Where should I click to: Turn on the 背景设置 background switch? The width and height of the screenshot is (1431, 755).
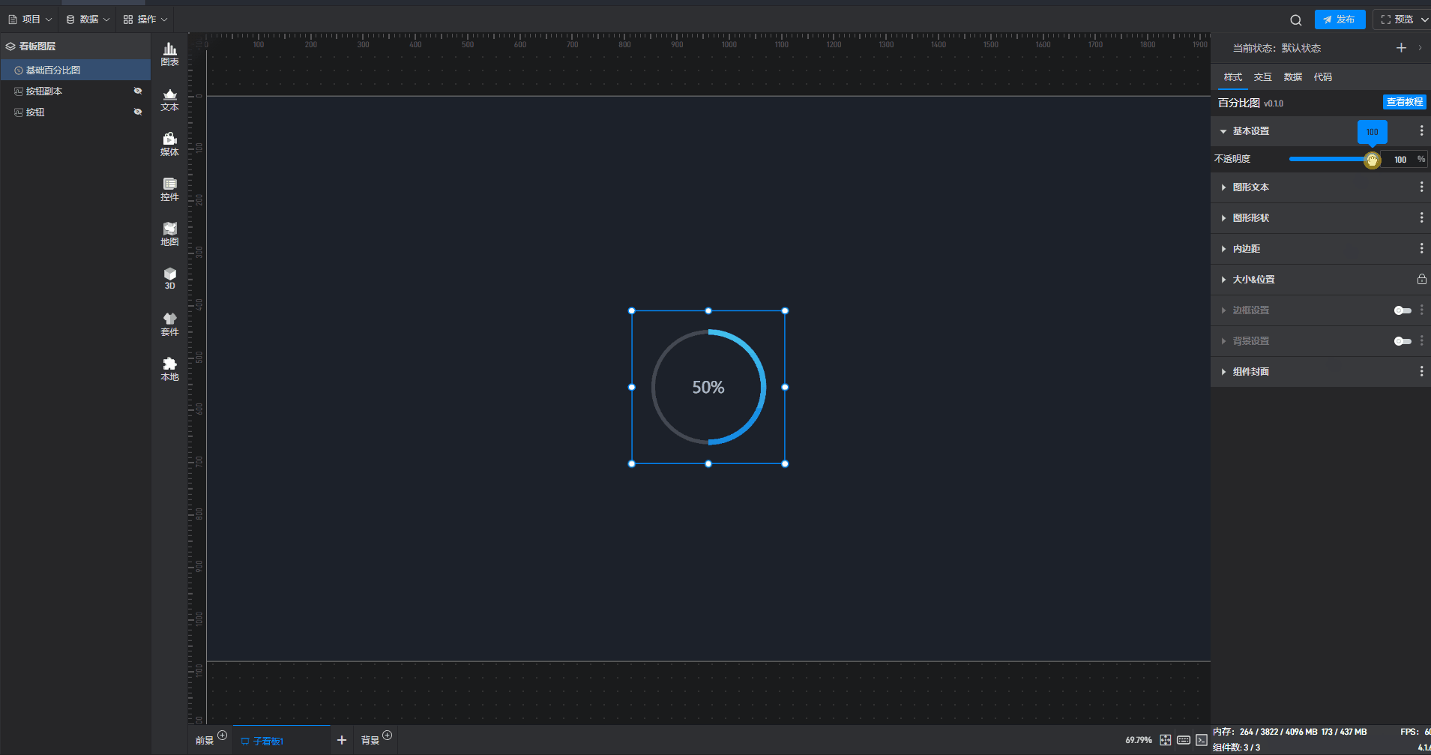click(x=1402, y=341)
